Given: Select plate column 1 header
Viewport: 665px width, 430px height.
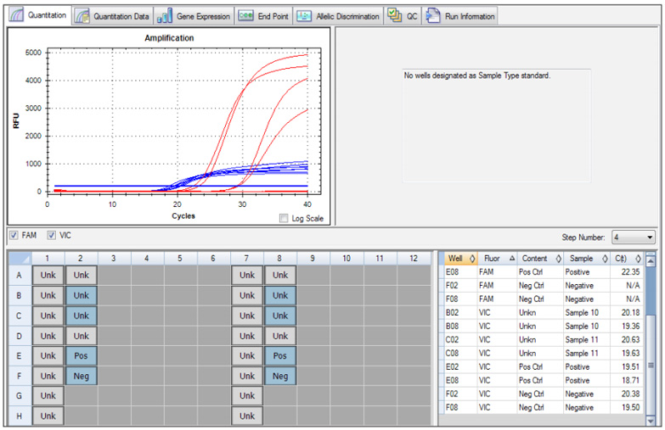Looking at the screenshot, I should [x=48, y=258].
